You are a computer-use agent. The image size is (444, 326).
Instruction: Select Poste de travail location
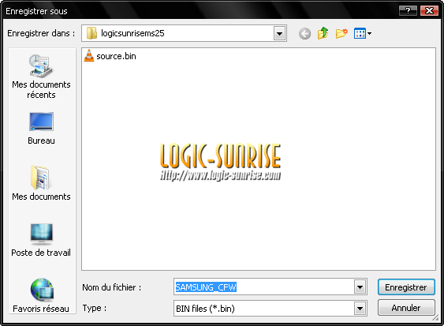pos(41,240)
